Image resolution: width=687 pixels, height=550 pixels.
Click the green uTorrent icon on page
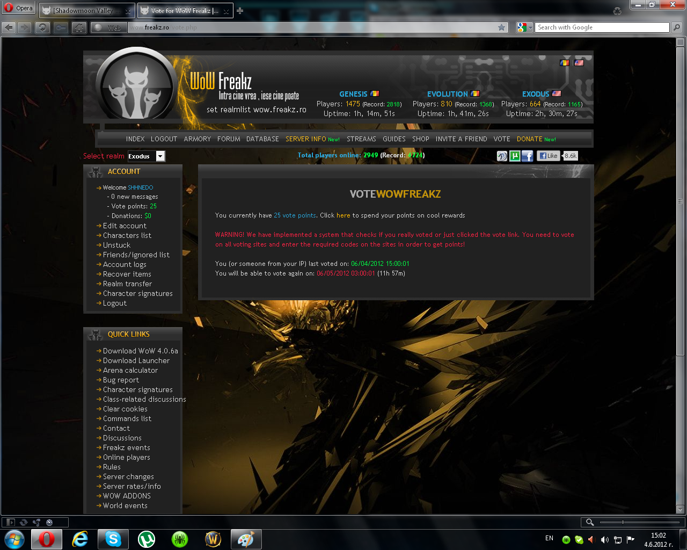[515, 156]
